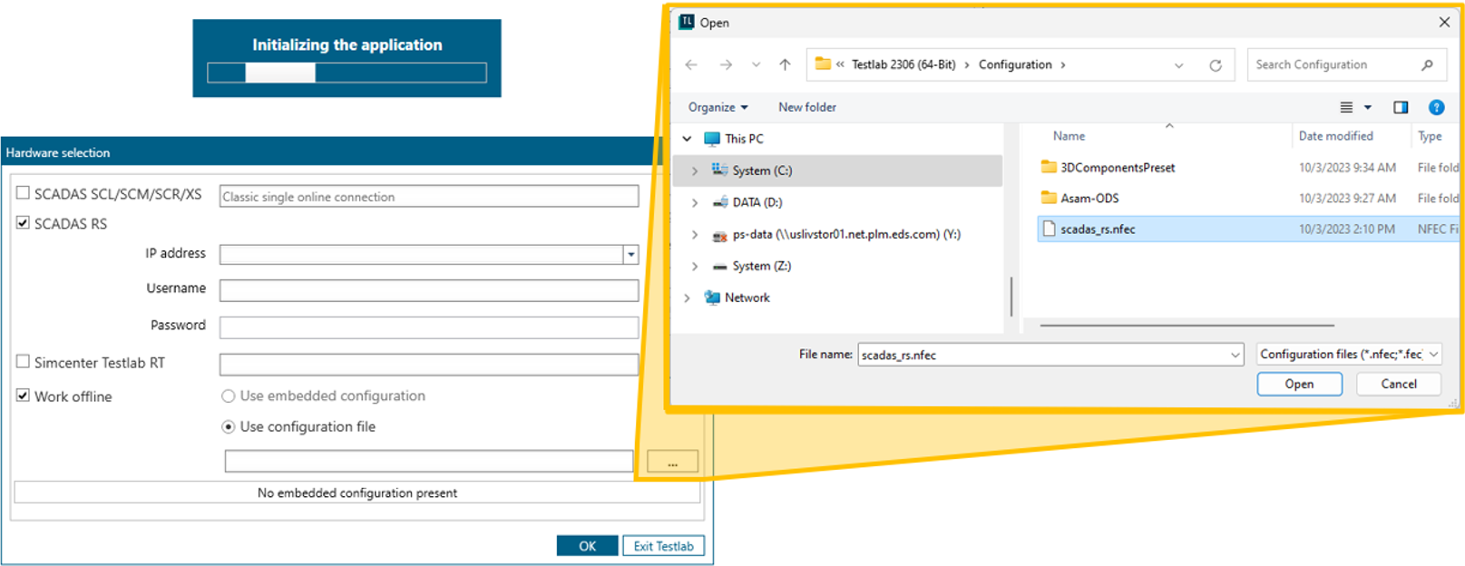Click the browse ellipsis button
The height and width of the screenshot is (566, 1465).
click(672, 462)
